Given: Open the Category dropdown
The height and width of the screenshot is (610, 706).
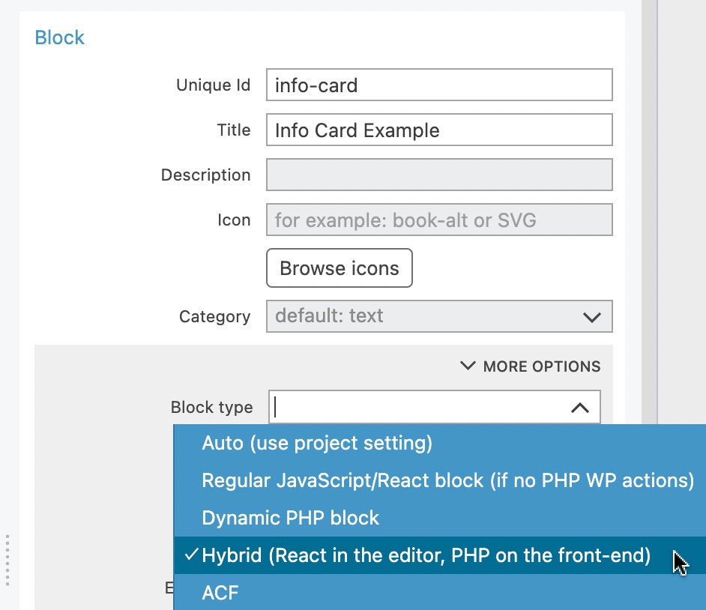Looking at the screenshot, I should click(439, 316).
